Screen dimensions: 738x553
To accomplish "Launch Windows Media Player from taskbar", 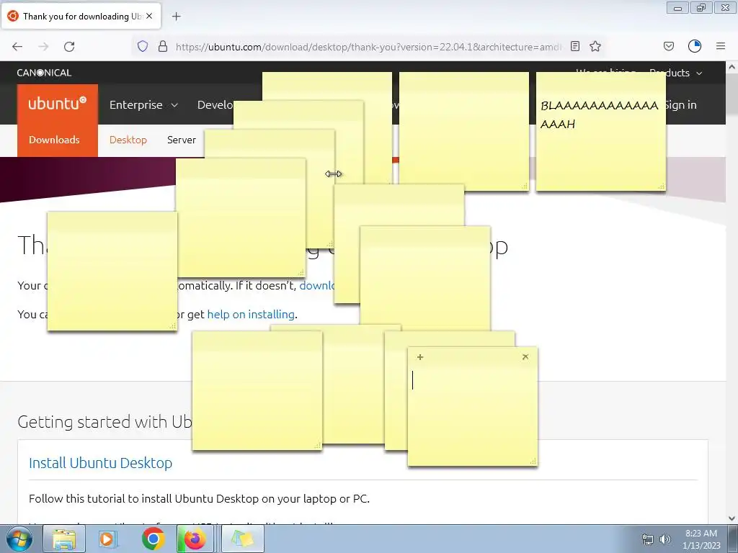I will point(107,539).
